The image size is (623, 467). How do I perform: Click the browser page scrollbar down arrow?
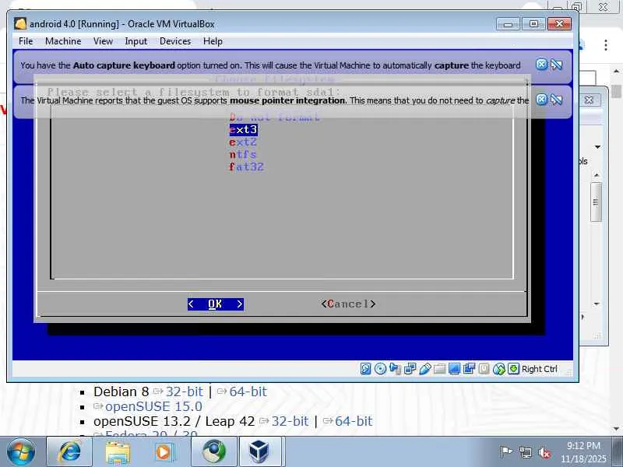point(617,429)
